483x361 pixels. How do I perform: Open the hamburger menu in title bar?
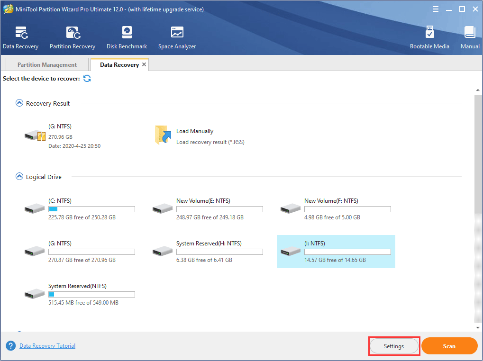click(x=436, y=9)
